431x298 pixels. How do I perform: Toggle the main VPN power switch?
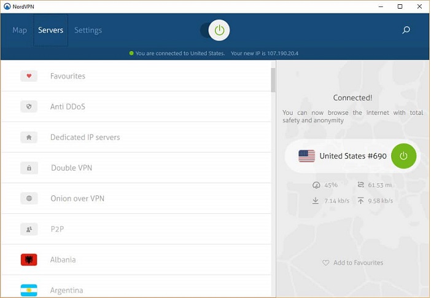pos(215,30)
